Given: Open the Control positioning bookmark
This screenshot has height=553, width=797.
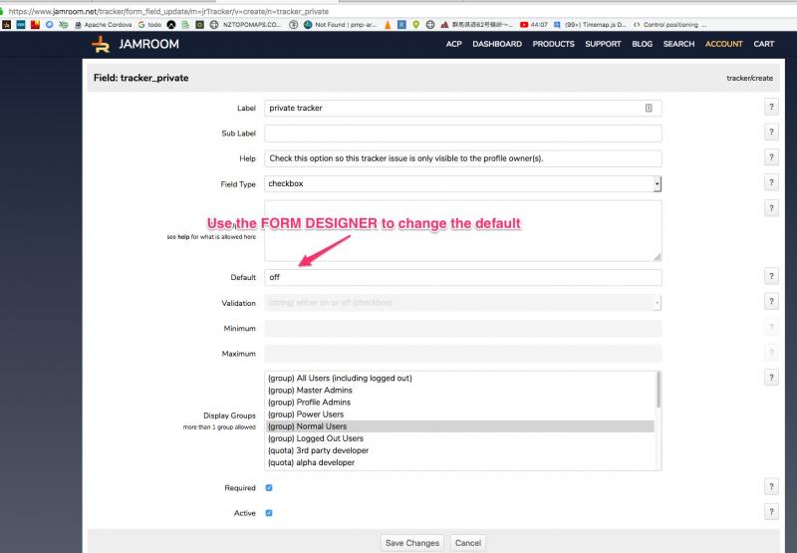Looking at the screenshot, I should click(669, 24).
